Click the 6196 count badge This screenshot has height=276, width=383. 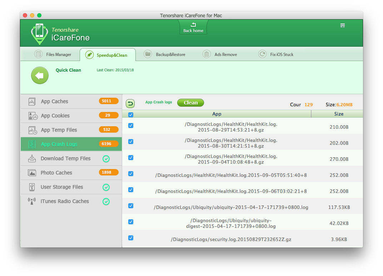point(109,144)
